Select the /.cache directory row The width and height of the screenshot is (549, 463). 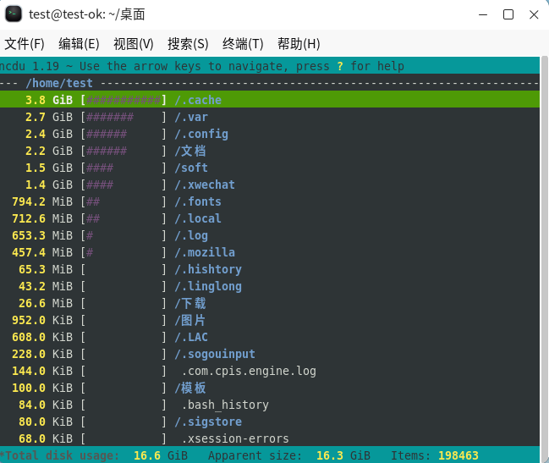point(270,100)
